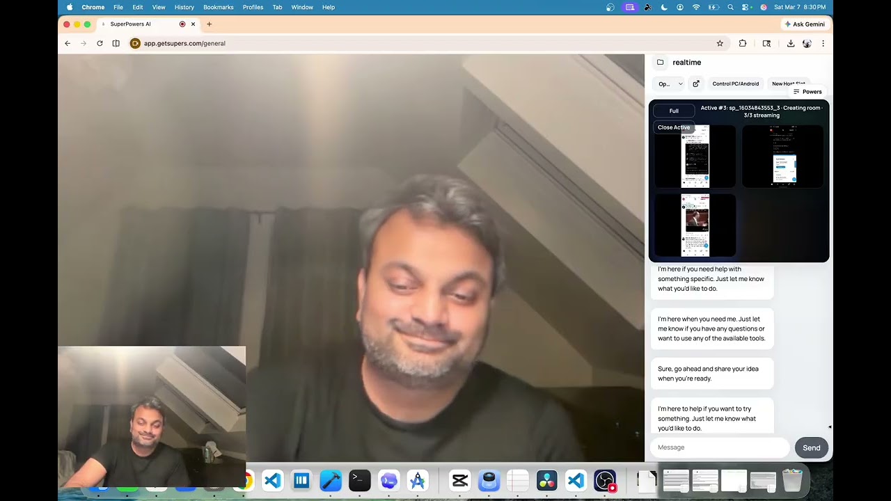Open Chrome Extensions puzzle icon

point(743,43)
